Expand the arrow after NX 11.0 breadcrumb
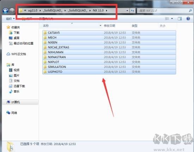This screenshot has height=152, width=194. pos(107,11)
